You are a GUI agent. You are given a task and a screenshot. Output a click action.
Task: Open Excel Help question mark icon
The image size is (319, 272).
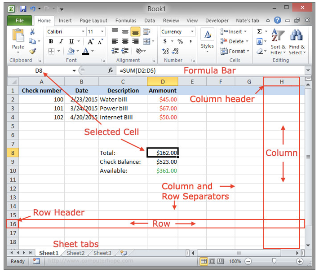point(278,20)
